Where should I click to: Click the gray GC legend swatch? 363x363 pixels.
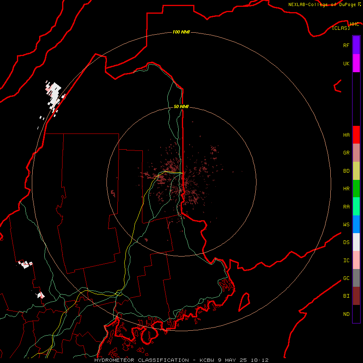tap(356, 278)
